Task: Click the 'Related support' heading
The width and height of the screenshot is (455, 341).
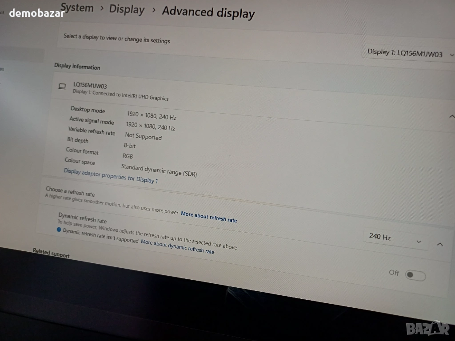Action: pyautogui.click(x=51, y=253)
